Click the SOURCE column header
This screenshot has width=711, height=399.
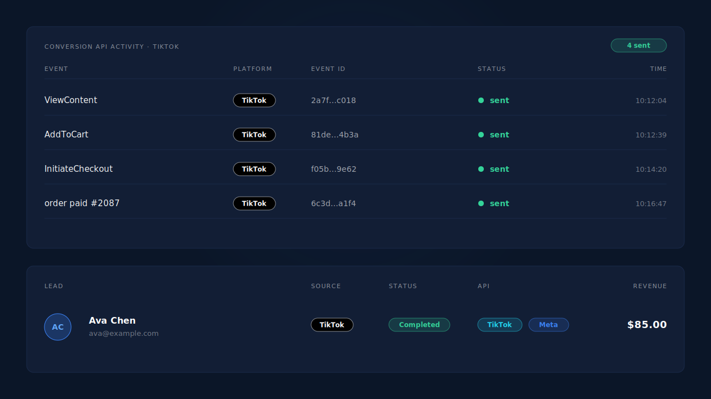[x=326, y=287]
